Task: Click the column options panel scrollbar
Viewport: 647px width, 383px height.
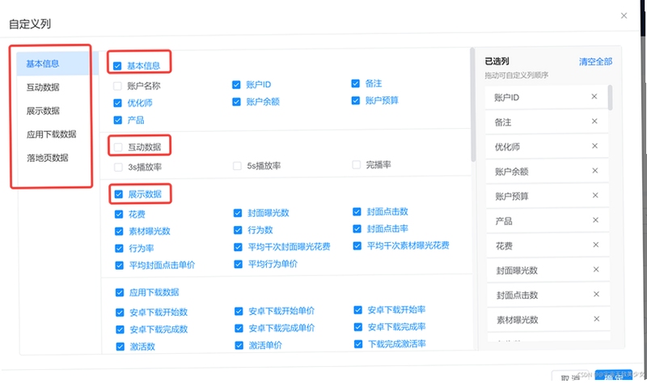Action: click(x=473, y=104)
